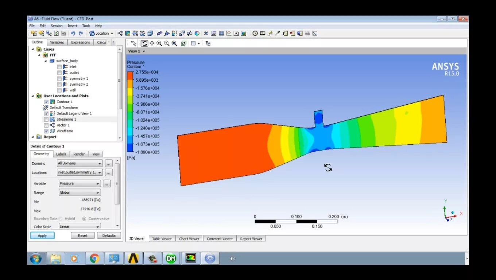Click the Apply button

tap(42, 236)
